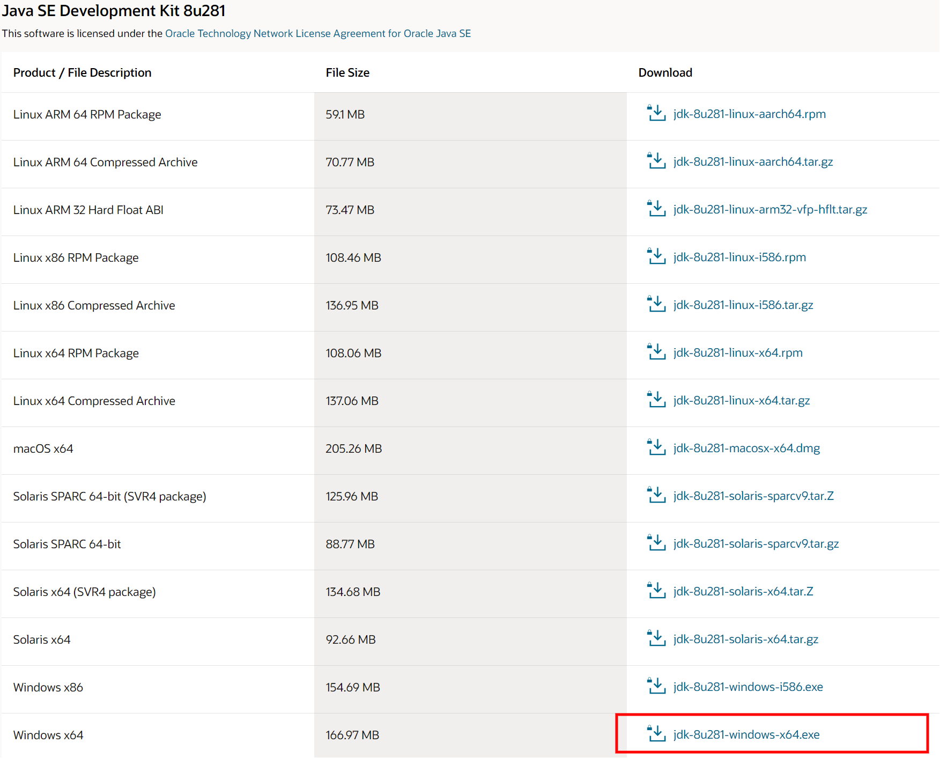Download jdk-8u281-linux-i586.rpm file link
Image resolution: width=940 pixels, height=758 pixels.
point(740,257)
